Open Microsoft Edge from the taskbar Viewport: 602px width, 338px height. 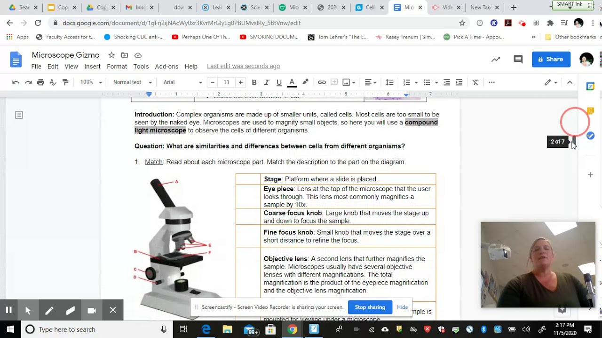[x=206, y=329]
